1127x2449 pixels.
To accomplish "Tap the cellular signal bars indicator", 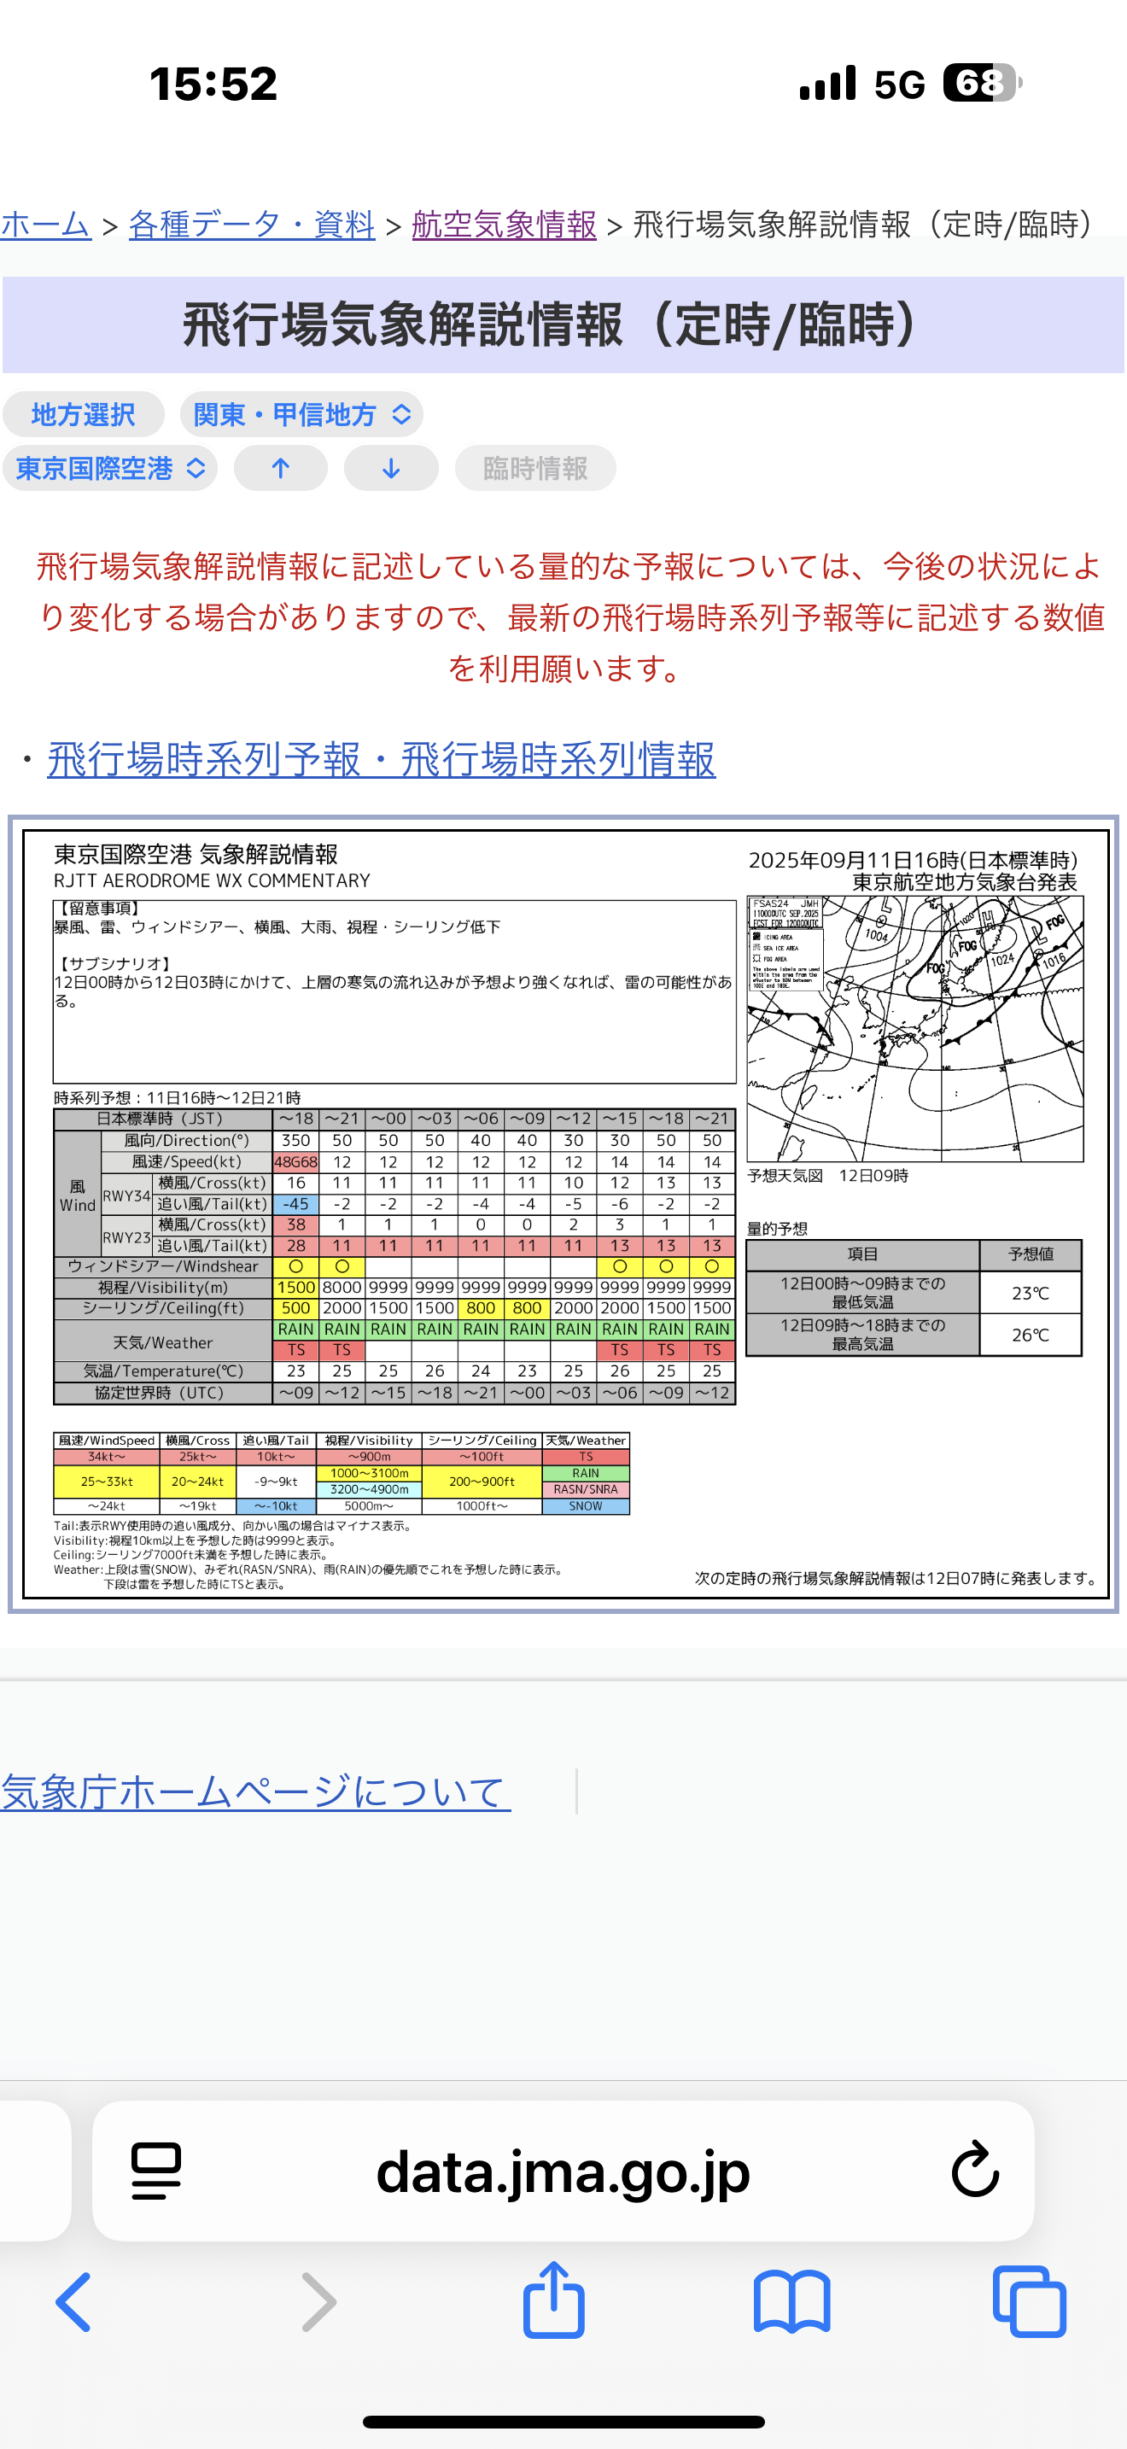I will (x=827, y=83).
